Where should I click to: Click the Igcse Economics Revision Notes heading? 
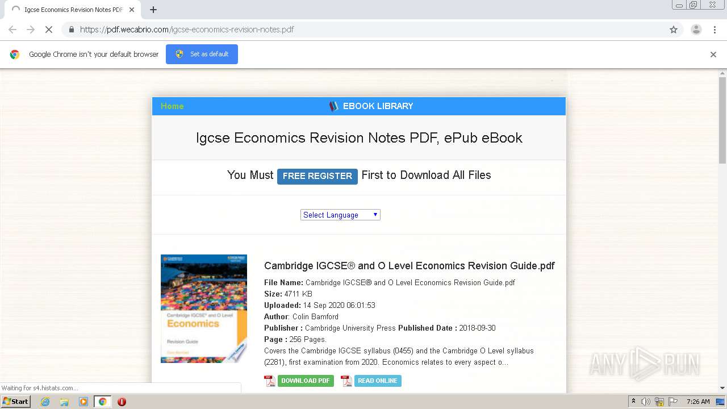tap(359, 138)
